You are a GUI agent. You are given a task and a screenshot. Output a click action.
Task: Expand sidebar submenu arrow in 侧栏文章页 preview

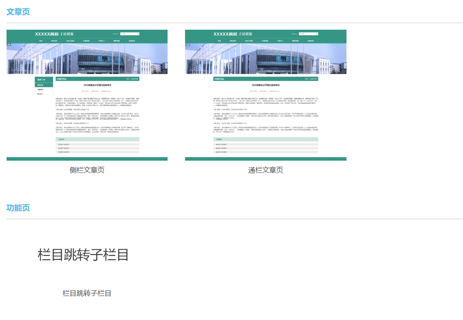pos(51,89)
